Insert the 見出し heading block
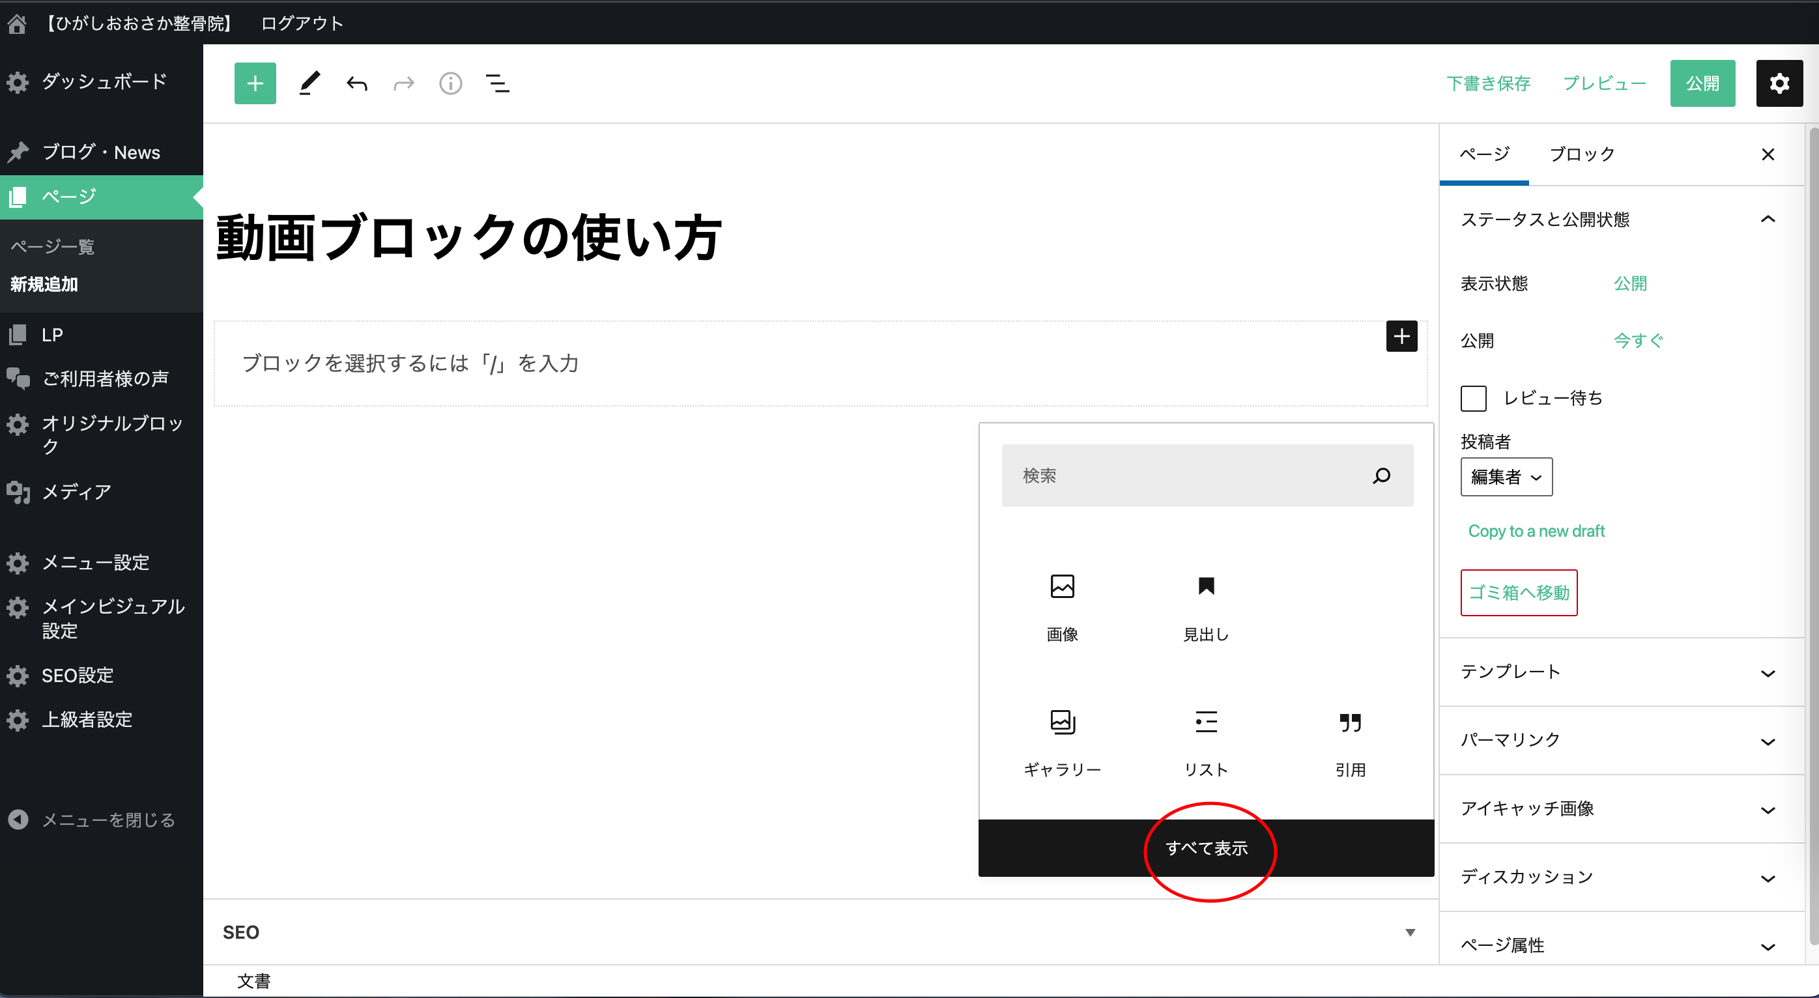Image resolution: width=1819 pixels, height=998 pixels. [1205, 605]
